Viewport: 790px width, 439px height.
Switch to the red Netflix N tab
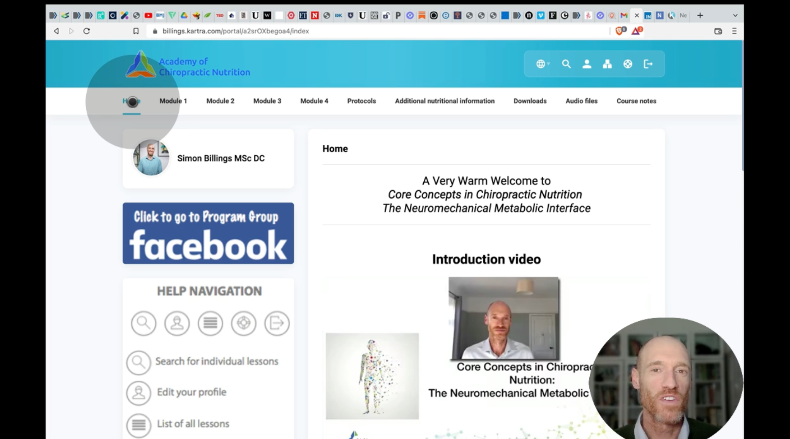[315, 15]
